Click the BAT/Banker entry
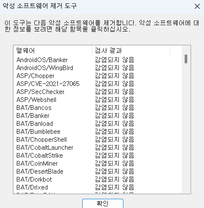The width and height of the screenshot is (204, 208). click(x=33, y=116)
